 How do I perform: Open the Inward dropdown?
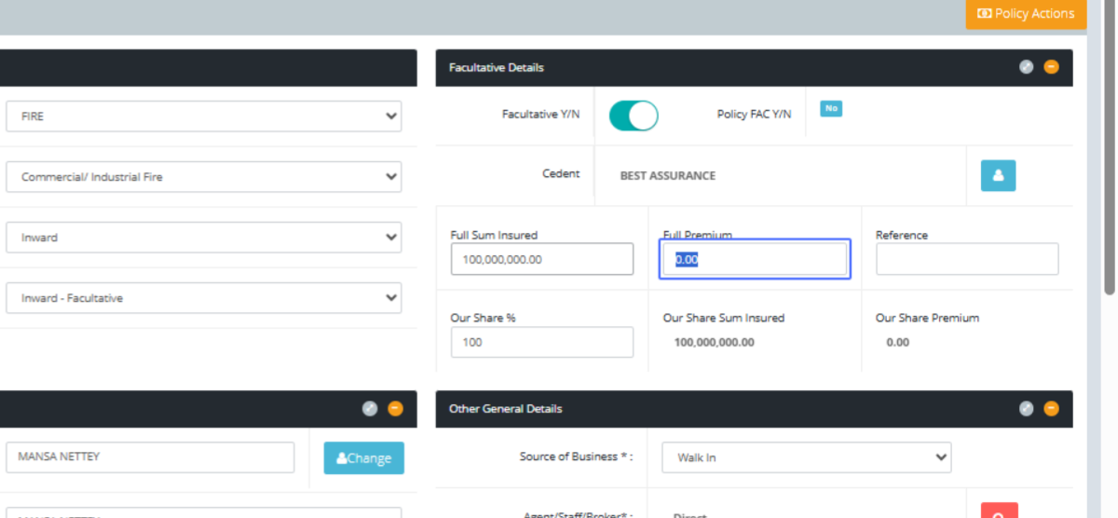(x=203, y=238)
